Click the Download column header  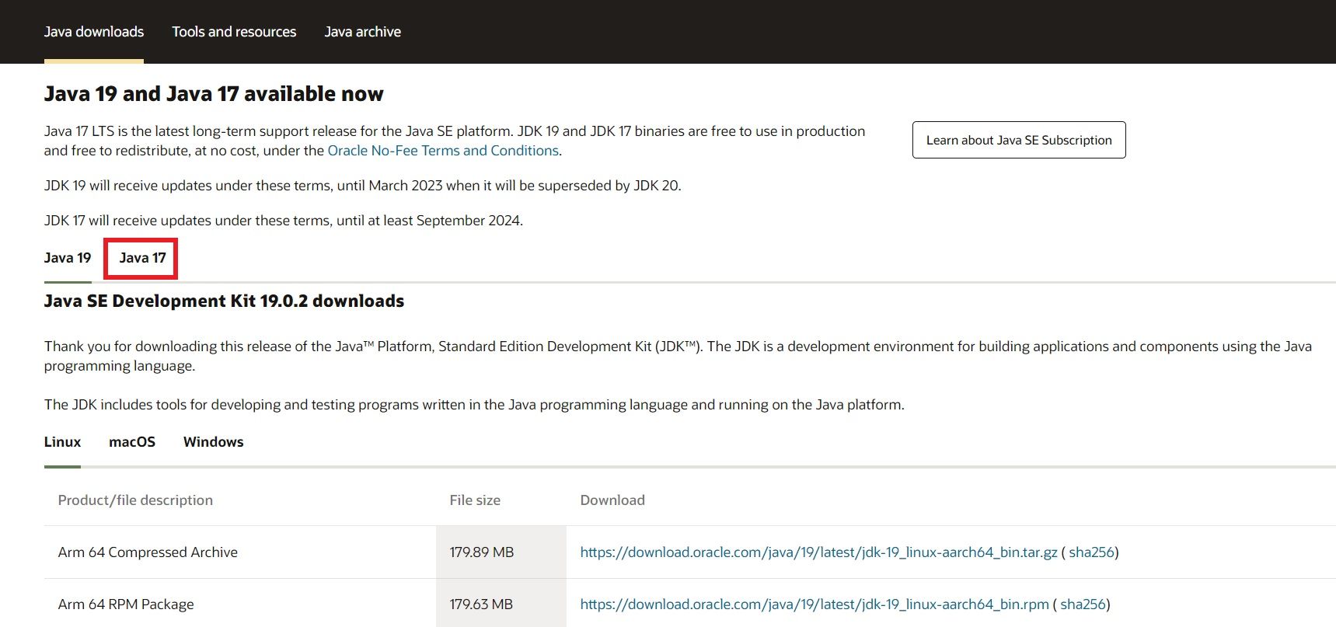[612, 500]
